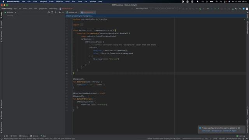Click Don't Ask Again link
Image resolution: width=249 pixels, height=140 pixels.
pyautogui.click(x=230, y=131)
